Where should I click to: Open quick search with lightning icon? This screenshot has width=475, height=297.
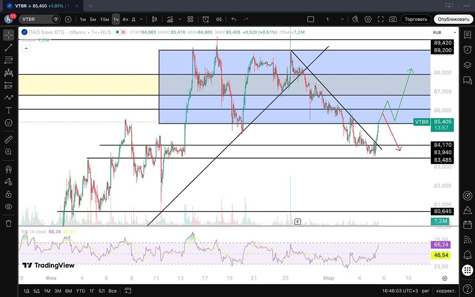coord(355,19)
